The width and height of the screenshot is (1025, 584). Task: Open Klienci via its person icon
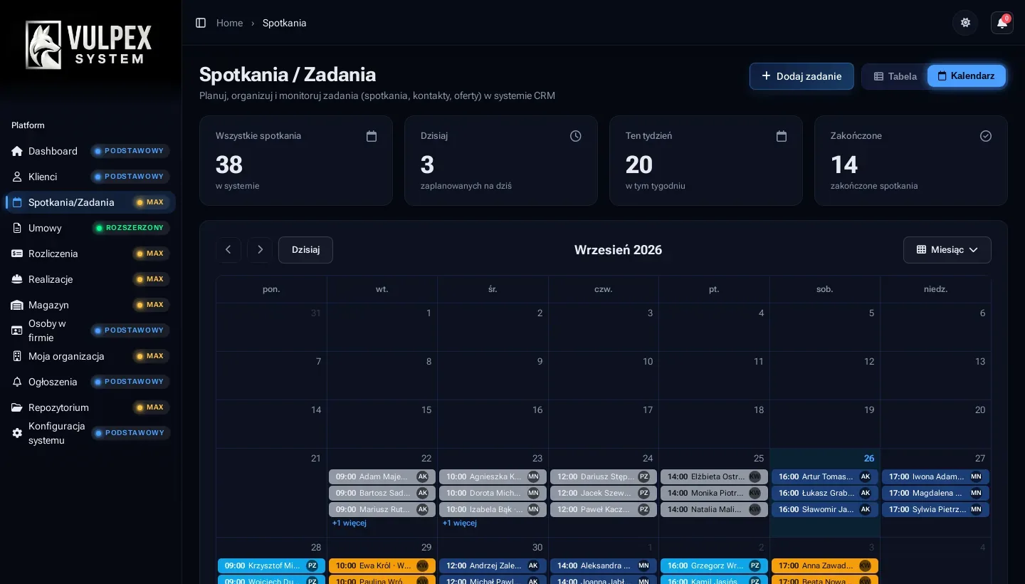coord(17,177)
